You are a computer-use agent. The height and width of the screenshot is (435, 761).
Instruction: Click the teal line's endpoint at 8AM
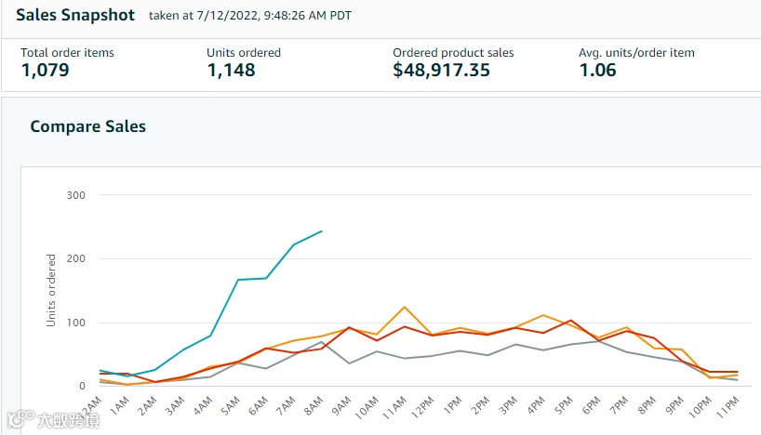pyautogui.click(x=322, y=231)
